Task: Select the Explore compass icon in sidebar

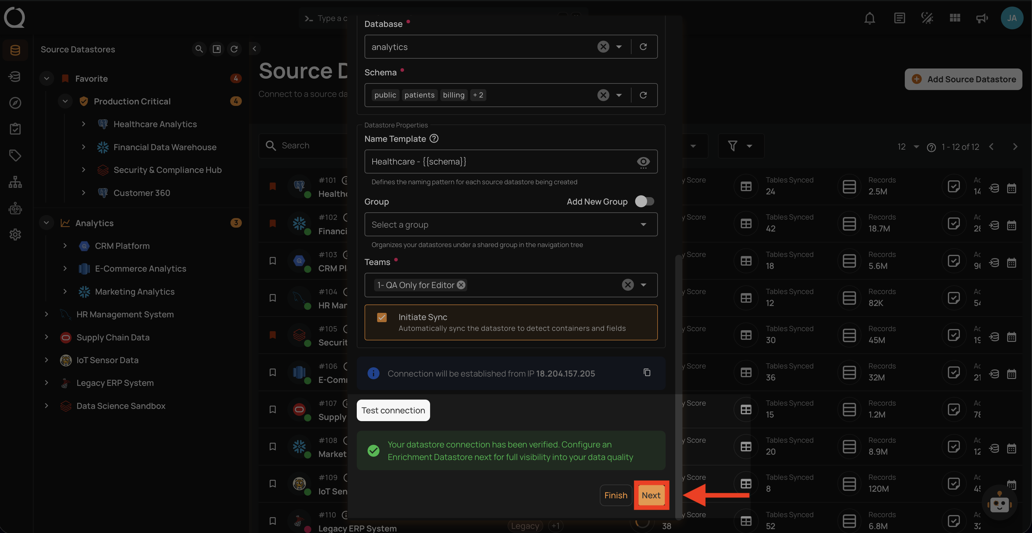Action: [x=15, y=103]
